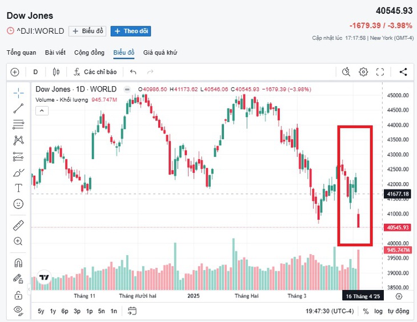Image resolution: width=417 pixels, height=322 pixels.
Task: Toggle stay in drawing mode pencil-lock
Action: click(18, 279)
